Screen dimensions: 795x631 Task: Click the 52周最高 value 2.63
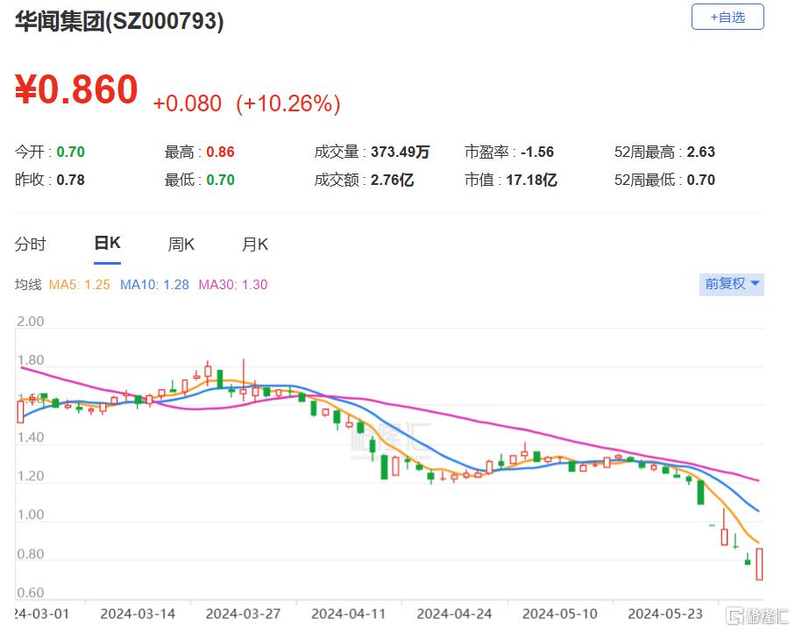[700, 152]
